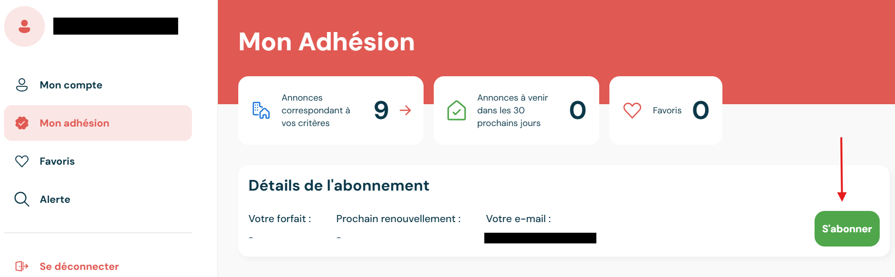Click the red heart icon in Favoris card
895x277 pixels.
(632, 110)
